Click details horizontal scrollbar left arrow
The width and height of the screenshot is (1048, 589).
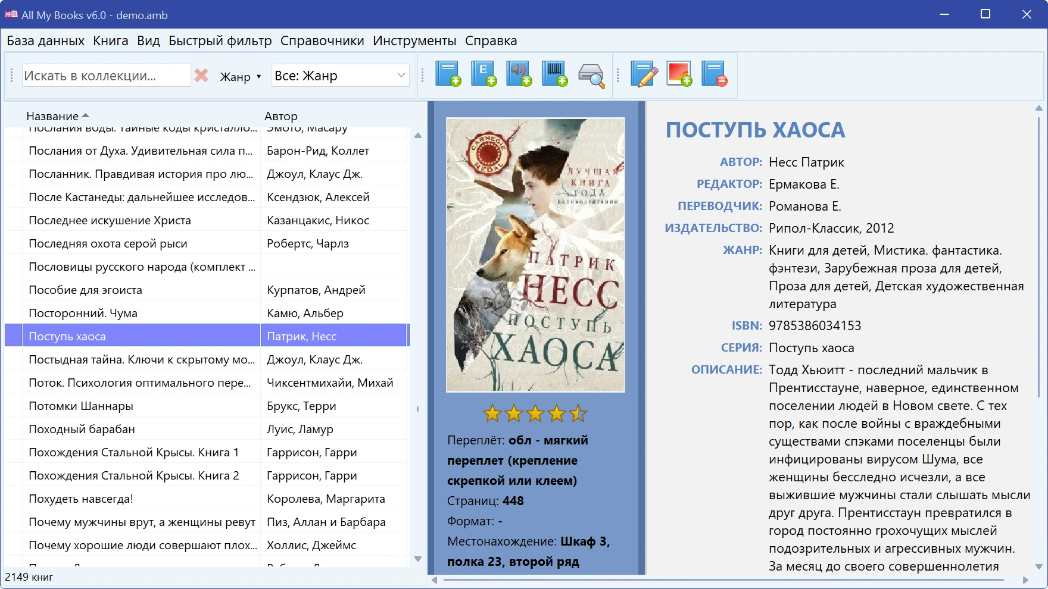435,579
